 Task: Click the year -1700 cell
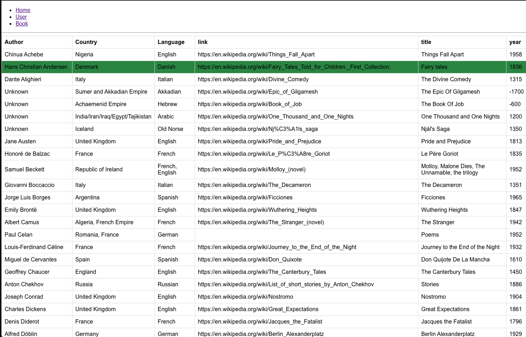[516, 92]
